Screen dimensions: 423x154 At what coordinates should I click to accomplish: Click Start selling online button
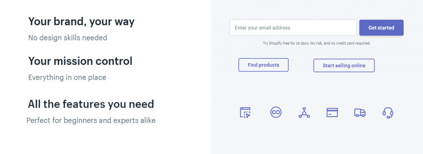coord(344,66)
